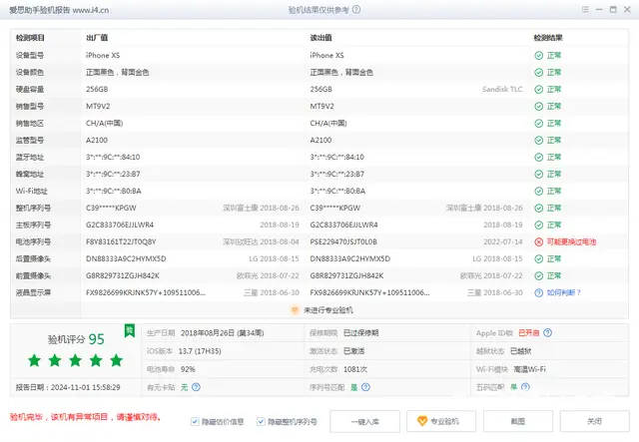The height and width of the screenshot is (442, 639).
Task: Click the green check icon in the Wi-Fi地址 row
Action: (539, 191)
